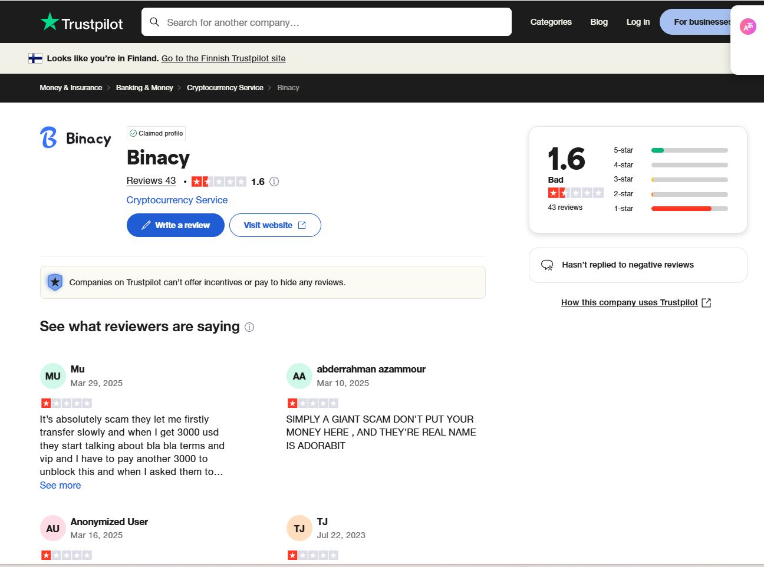Click the external link icon after How this company uses Trustpilot
764x567 pixels.
[x=706, y=303]
